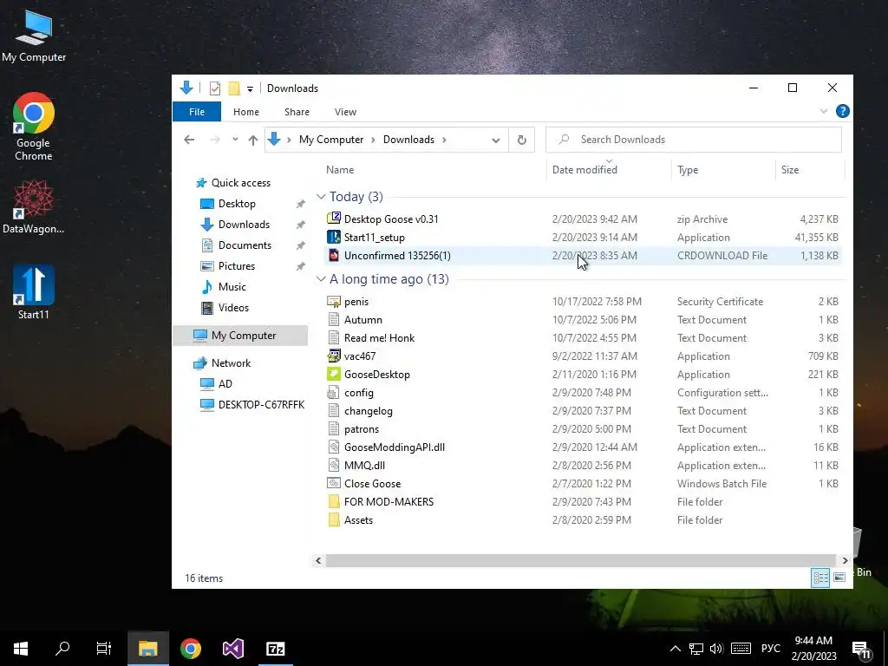Open Google Chrome desktop shortcut

click(x=34, y=127)
